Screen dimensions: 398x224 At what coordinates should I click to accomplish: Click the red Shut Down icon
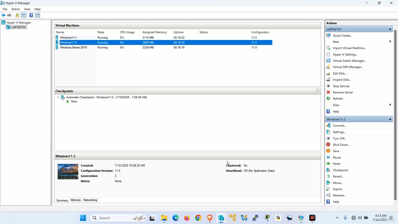pyautogui.click(x=328, y=145)
